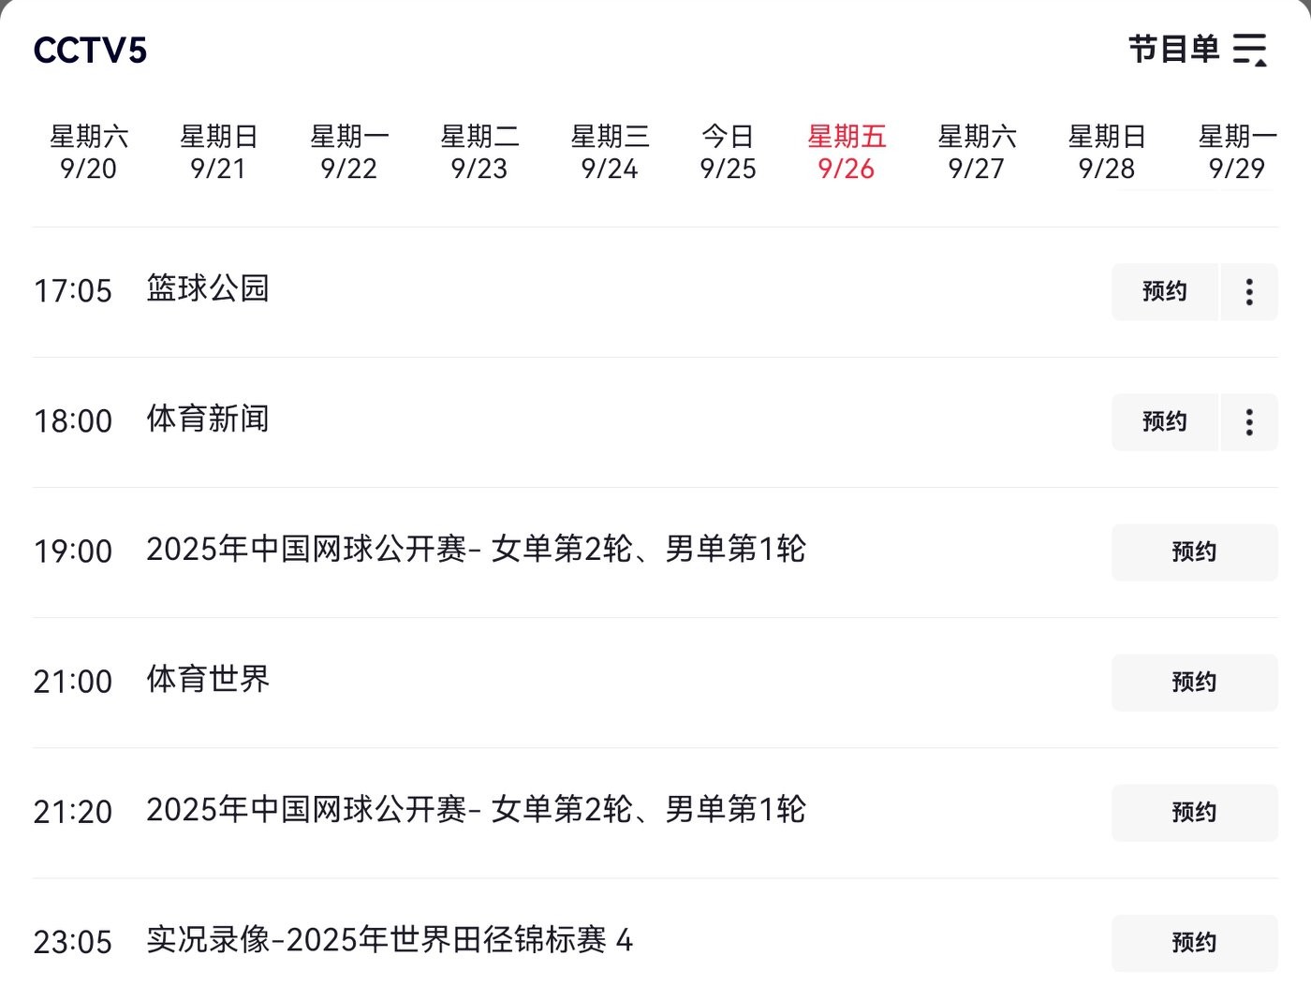
Task: Reserve the 23:05 世界田径锦标赛 replay
Action: coord(1194,943)
